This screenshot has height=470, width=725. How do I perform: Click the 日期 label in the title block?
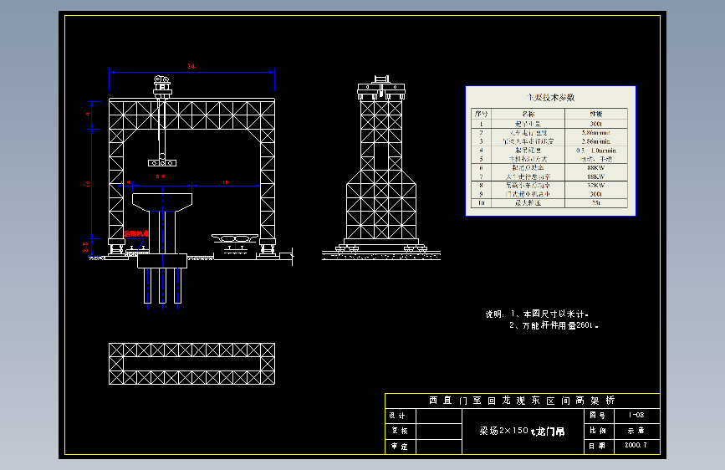(x=597, y=446)
